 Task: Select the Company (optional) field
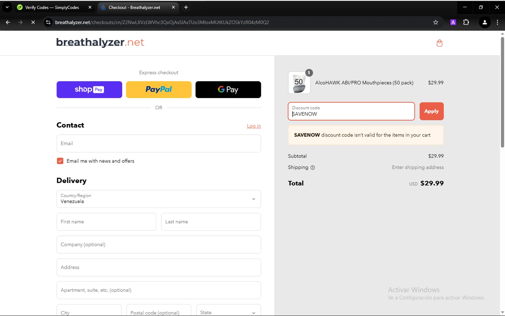159,245
